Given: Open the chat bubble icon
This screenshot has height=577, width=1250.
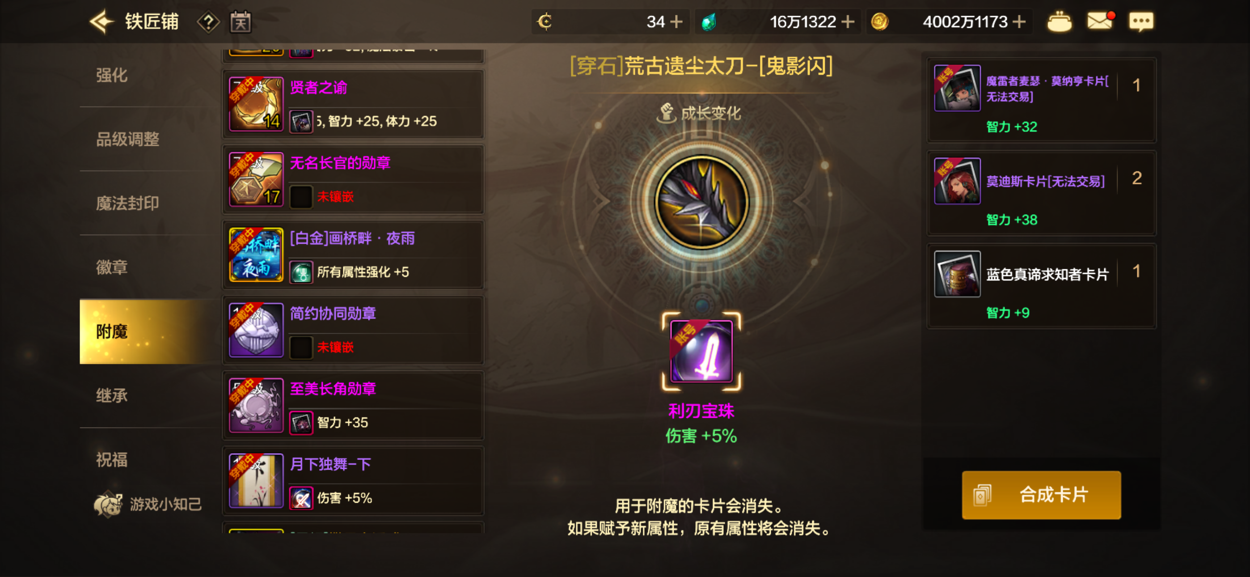Looking at the screenshot, I should tap(1141, 22).
